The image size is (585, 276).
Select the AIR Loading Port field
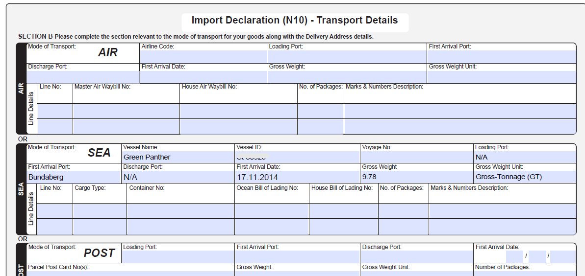click(x=347, y=57)
